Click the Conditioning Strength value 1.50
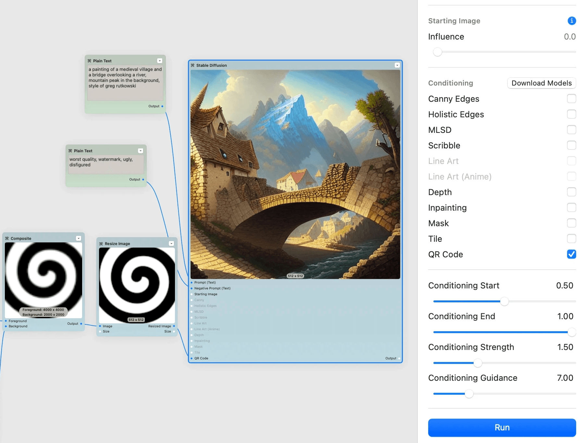The height and width of the screenshot is (443, 583). pos(565,347)
